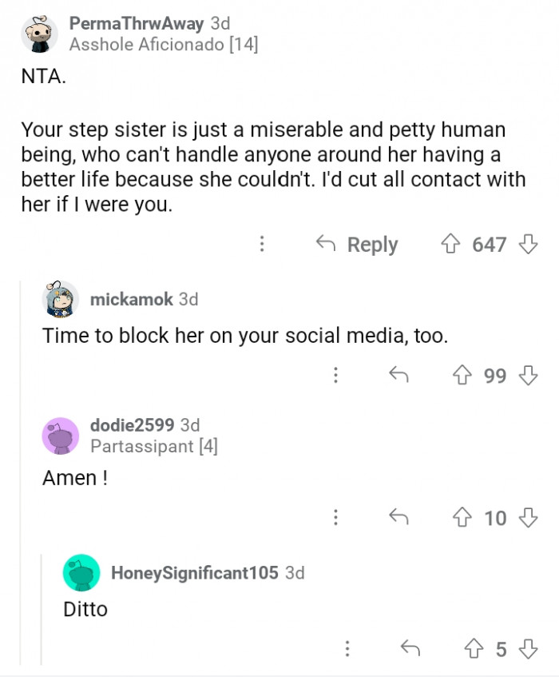Click HoneySignificant105's green avatar
Viewport: 559px width, 677px height.
point(79,571)
